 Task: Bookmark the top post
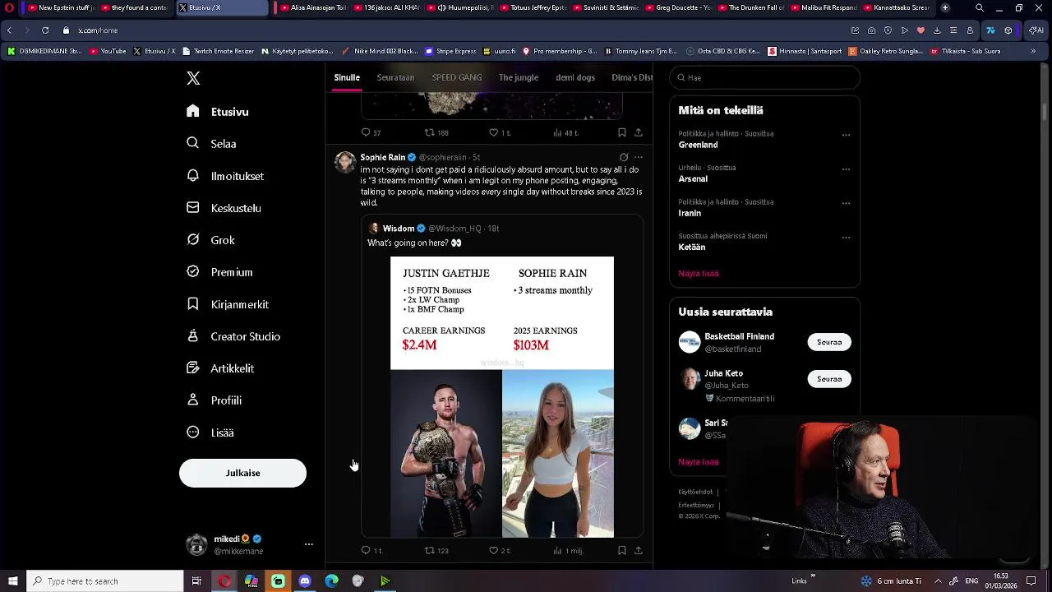click(x=621, y=132)
